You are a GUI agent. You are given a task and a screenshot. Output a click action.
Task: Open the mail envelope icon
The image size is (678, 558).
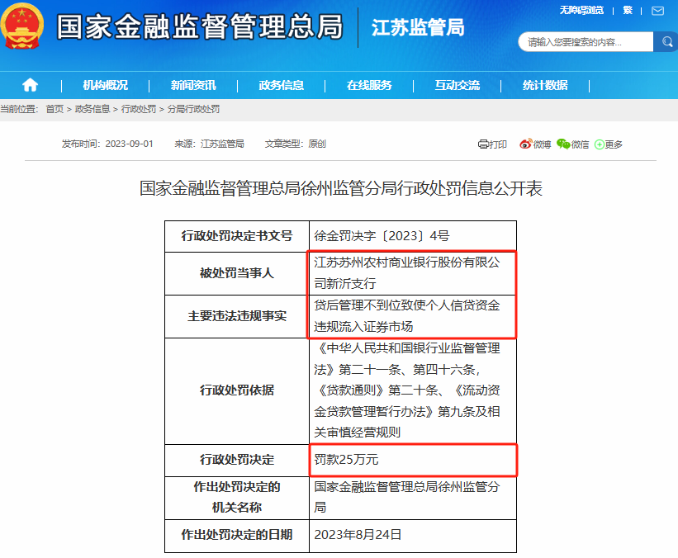click(x=657, y=11)
